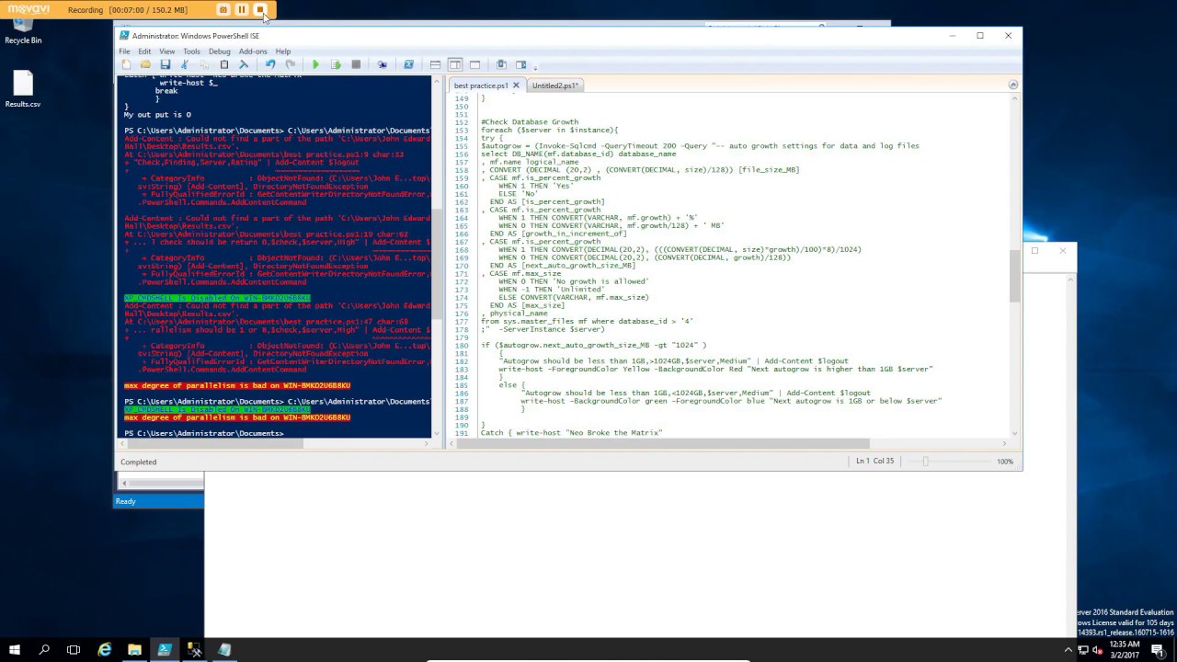The width and height of the screenshot is (1177, 662).
Task: Show script pane maximized layout icon
Action: 474,64
